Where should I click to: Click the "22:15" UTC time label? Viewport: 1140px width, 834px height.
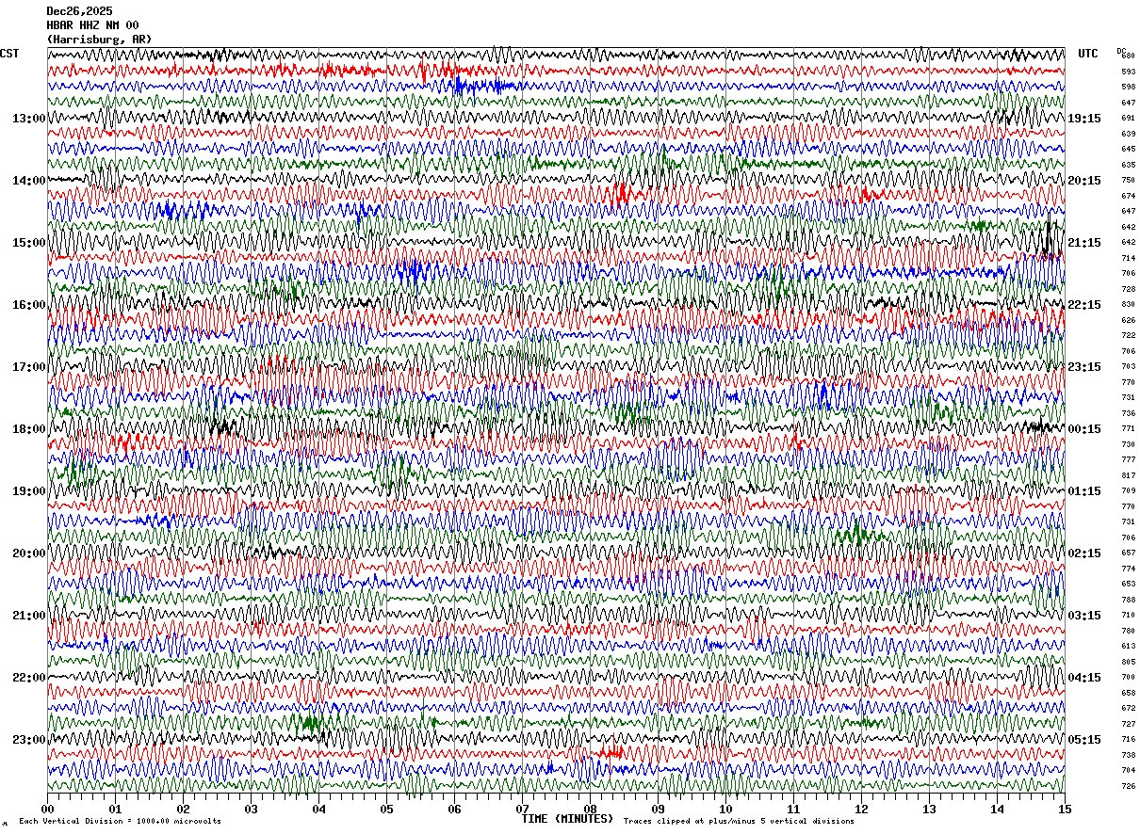pos(1084,305)
